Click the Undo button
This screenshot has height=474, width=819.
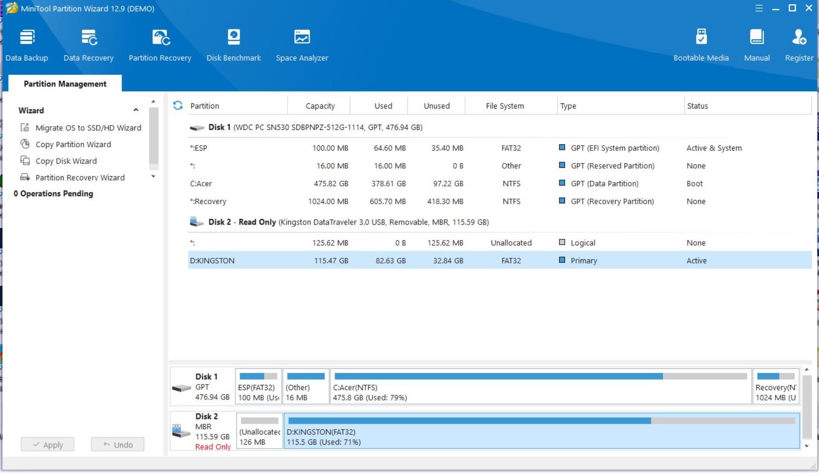[118, 445]
